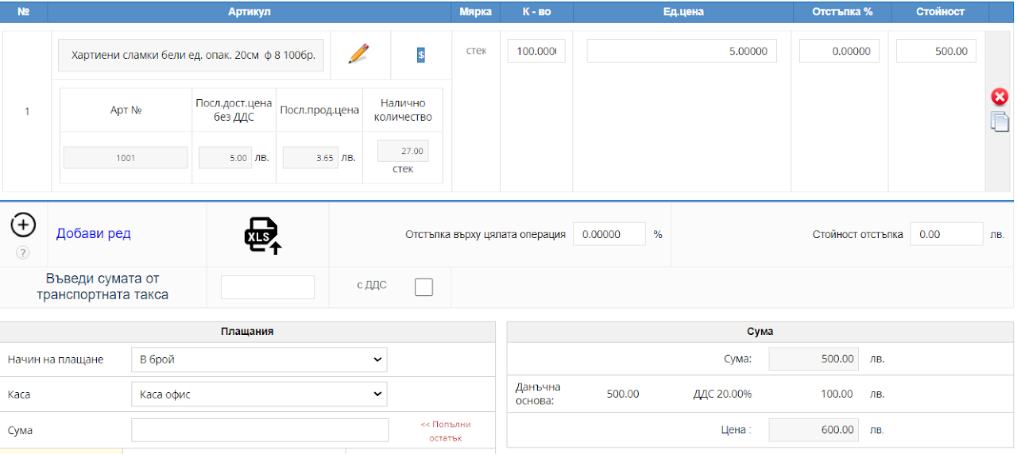
Task: Tick the с ДДС checkbox
Action: click(424, 287)
